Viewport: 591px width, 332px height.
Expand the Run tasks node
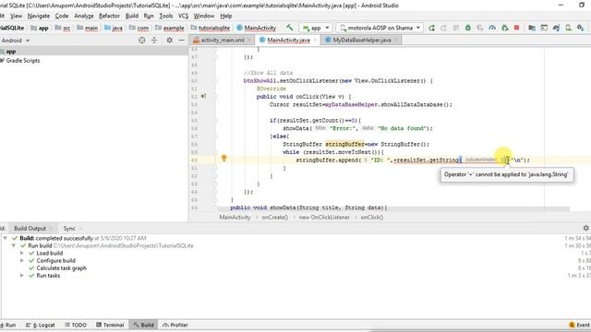(22, 276)
